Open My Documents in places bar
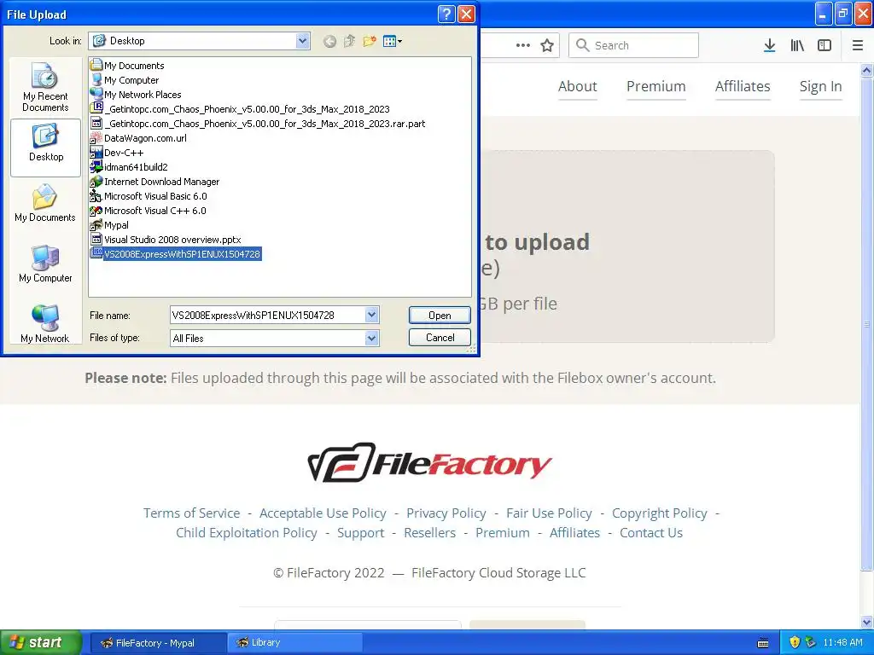The image size is (874, 655). click(x=45, y=204)
